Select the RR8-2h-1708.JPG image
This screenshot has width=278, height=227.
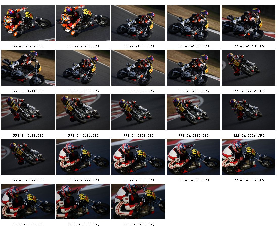138,23
